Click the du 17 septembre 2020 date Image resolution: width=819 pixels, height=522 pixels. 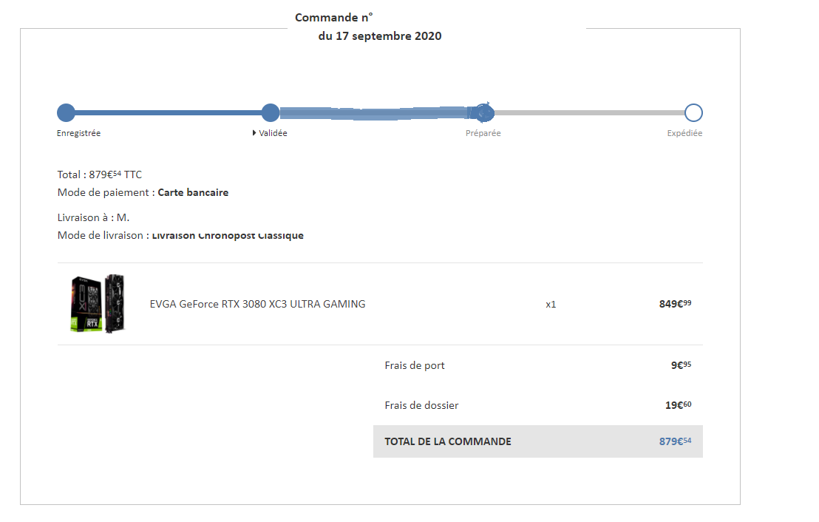coord(380,36)
